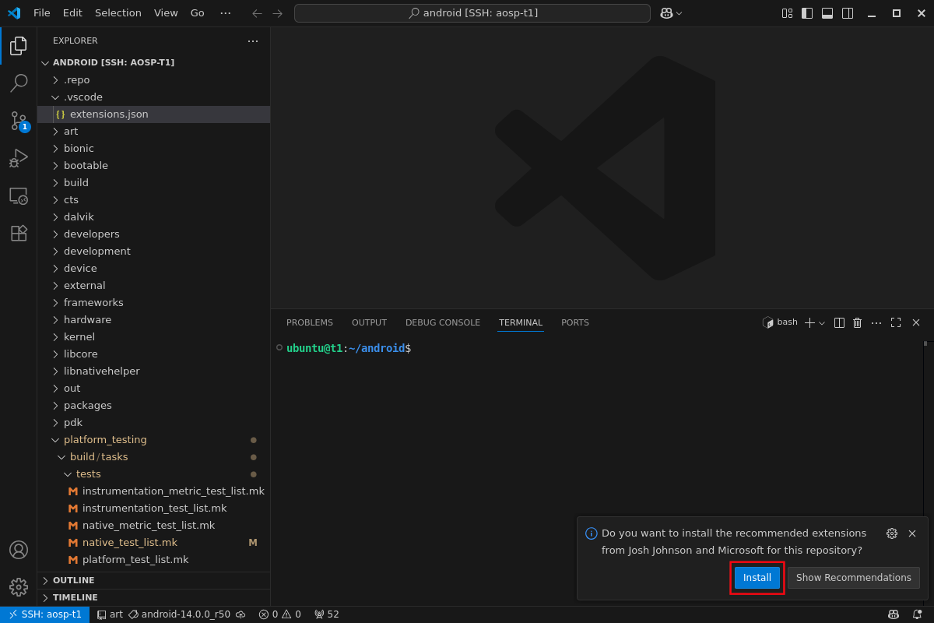Open the Extensions view
The height and width of the screenshot is (623, 934).
point(19,233)
